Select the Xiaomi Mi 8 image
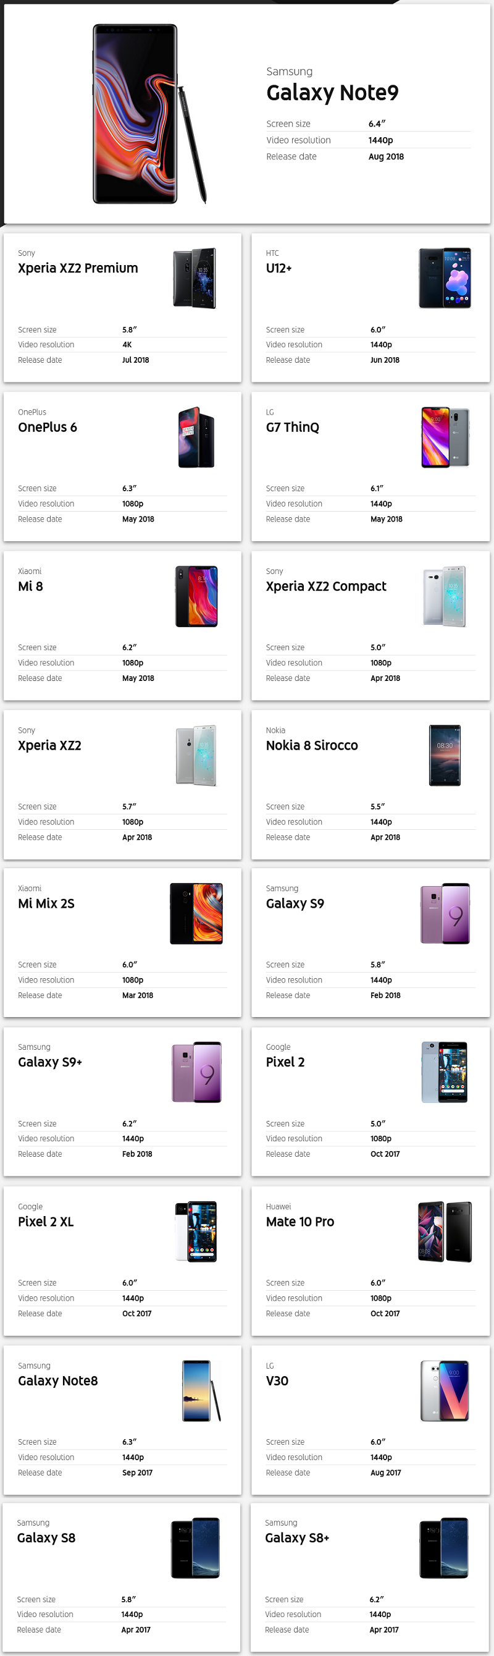 coord(196,596)
